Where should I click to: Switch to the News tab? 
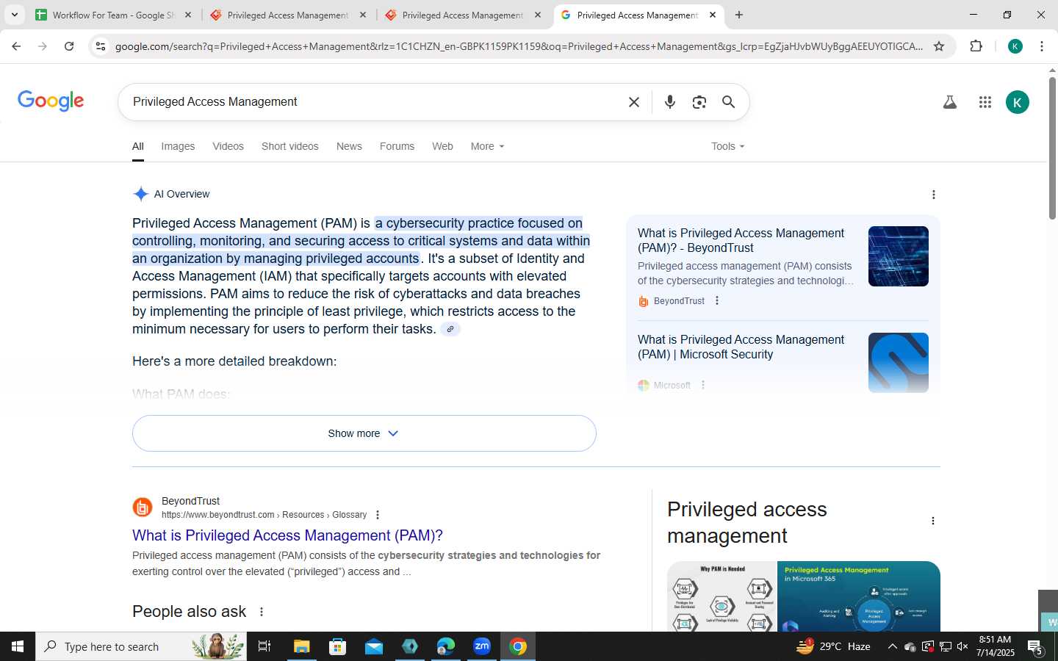pos(349,146)
